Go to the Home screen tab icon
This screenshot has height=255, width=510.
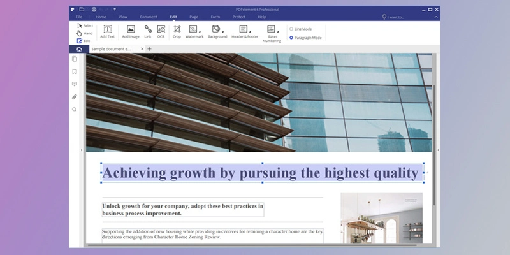pyautogui.click(x=79, y=49)
